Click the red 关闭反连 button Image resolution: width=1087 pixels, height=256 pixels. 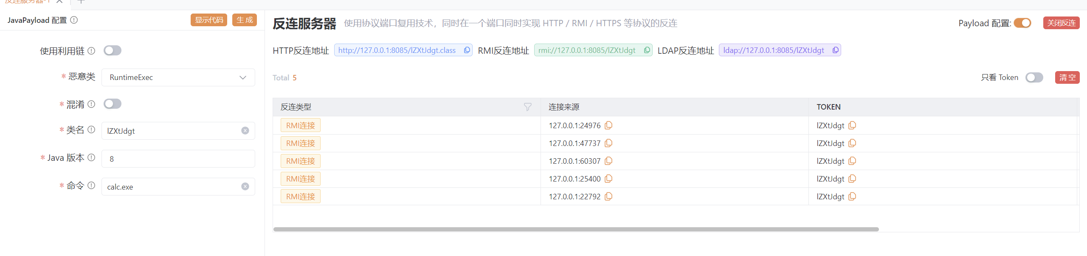tap(1061, 23)
